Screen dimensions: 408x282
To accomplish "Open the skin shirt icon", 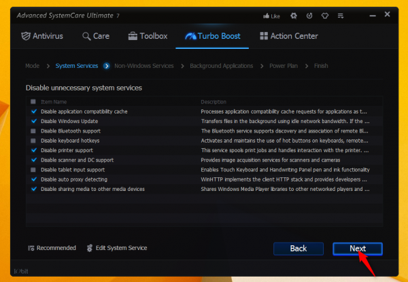I will click(325, 16).
